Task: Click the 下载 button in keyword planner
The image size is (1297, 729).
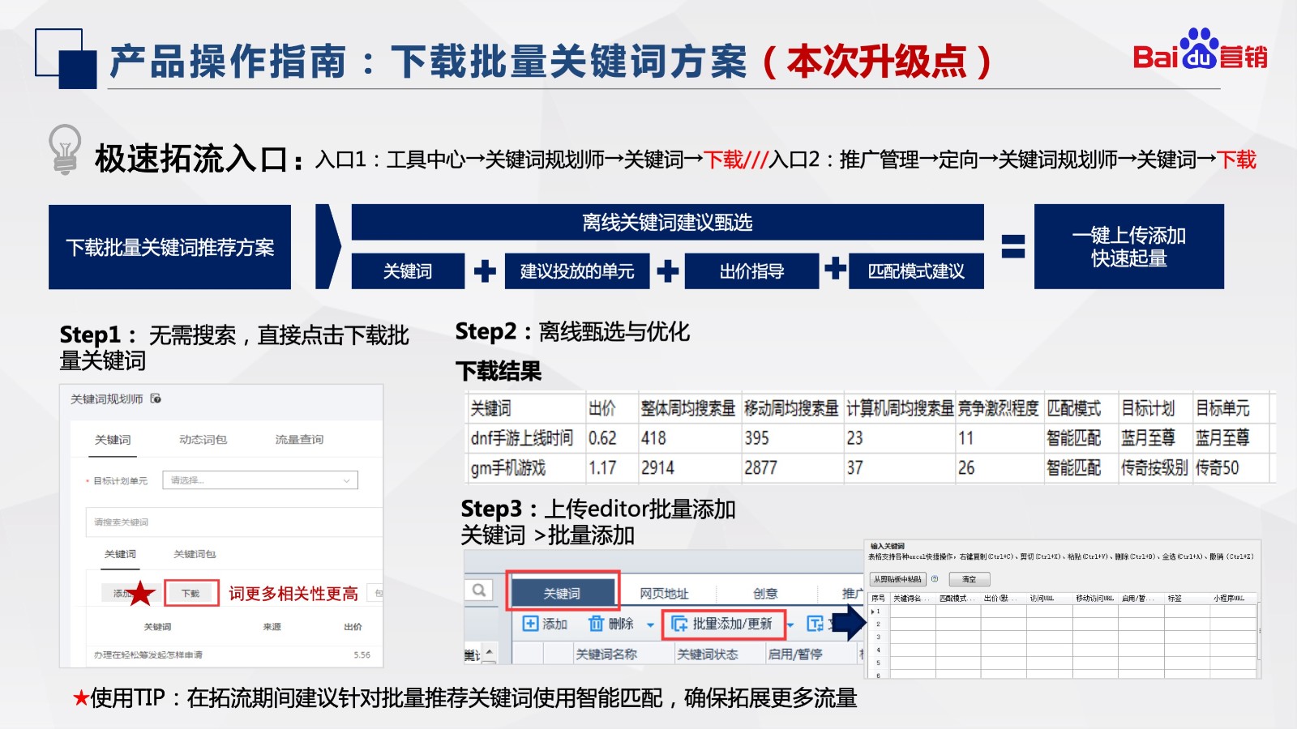Action: [190, 594]
